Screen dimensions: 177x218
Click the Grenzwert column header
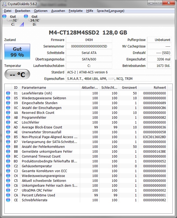click(129, 88)
